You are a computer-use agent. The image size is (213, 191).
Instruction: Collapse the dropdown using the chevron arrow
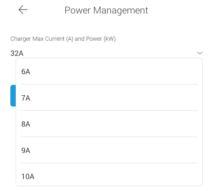tap(200, 53)
